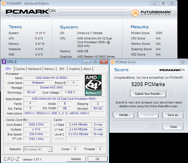Click the Name field AMD Athlon 64 X2 5600+
Image resolution: width=188 pixels, height=163 pixels.
[x=52, y=78]
